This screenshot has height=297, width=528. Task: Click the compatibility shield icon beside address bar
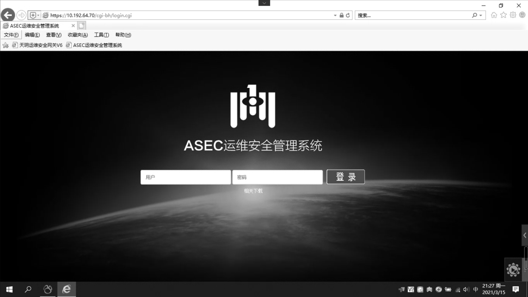click(x=33, y=15)
